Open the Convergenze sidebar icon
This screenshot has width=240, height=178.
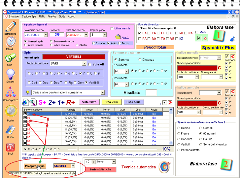(10, 92)
